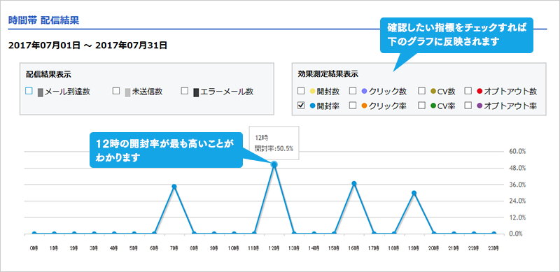Click the 16時 x-axis label
Viewport: 560px width, 272px height.
354,248
